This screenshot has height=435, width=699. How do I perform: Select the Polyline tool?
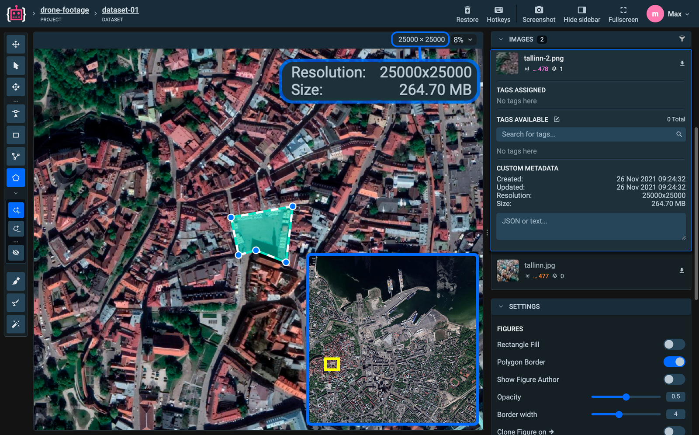(x=16, y=157)
